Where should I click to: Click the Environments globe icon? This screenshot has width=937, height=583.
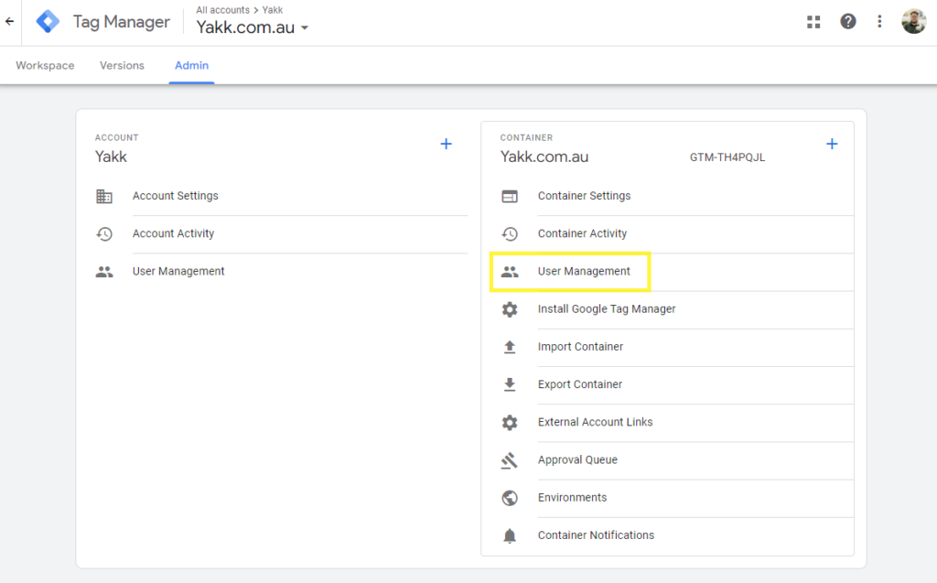pos(510,498)
